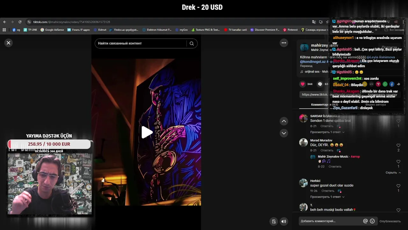Open the Узнать IP адрес bookmark
The height and width of the screenshot is (230, 408).
[x=79, y=30]
